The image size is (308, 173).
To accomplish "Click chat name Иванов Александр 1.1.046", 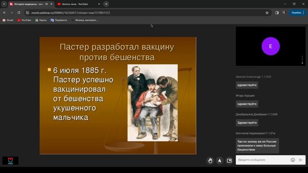I will click(254, 77).
